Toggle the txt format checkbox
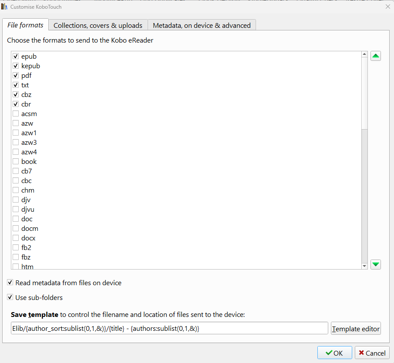 16,85
